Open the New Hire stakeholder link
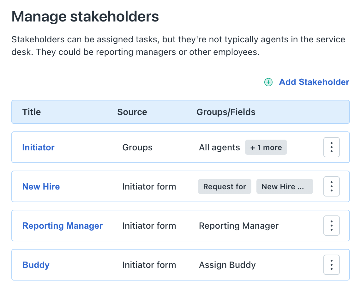The width and height of the screenshot is (360, 290). click(x=41, y=186)
